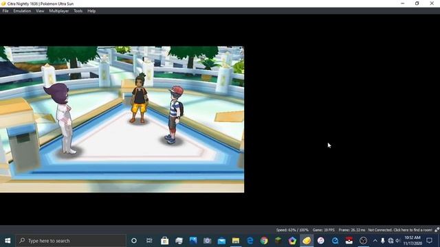Viewport: 440px width, 247px height.
Task: Open the Photos app on taskbar
Action: (x=193, y=241)
